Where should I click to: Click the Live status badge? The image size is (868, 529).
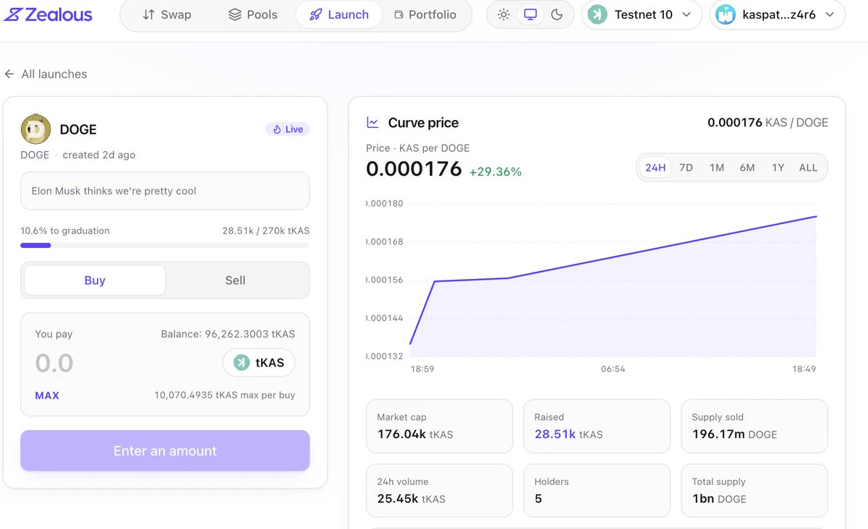click(288, 129)
